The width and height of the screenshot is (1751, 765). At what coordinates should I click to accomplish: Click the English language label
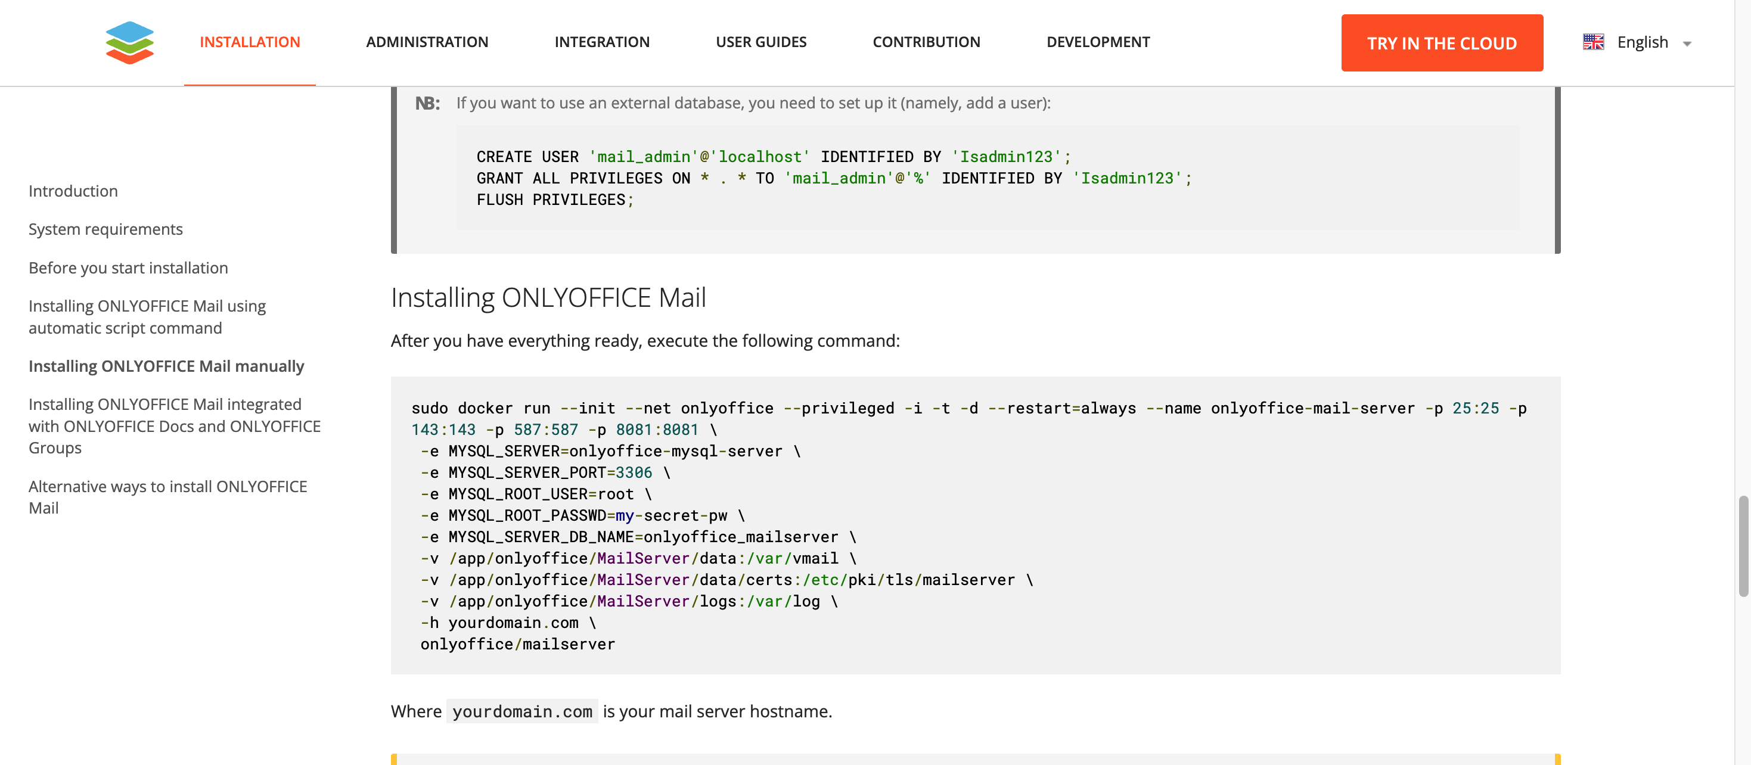(x=1643, y=42)
